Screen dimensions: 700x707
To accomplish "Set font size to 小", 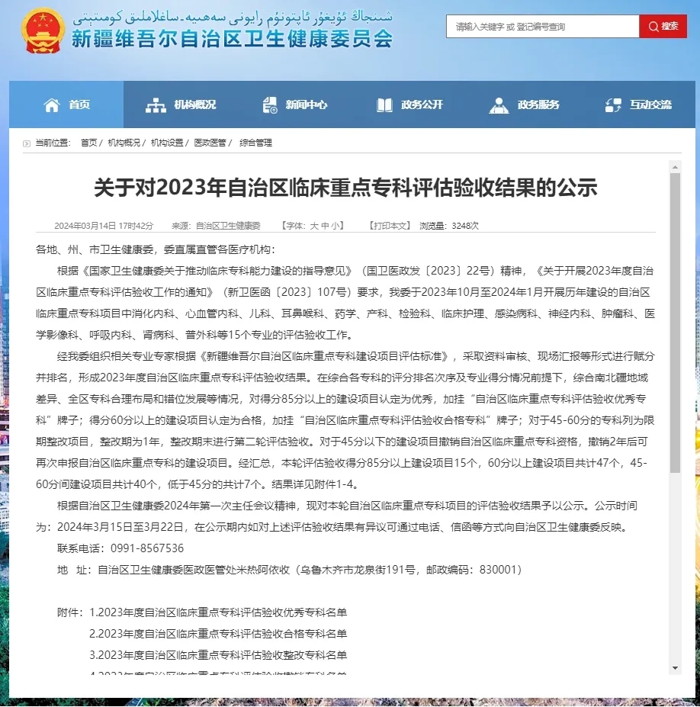I will pos(336,226).
